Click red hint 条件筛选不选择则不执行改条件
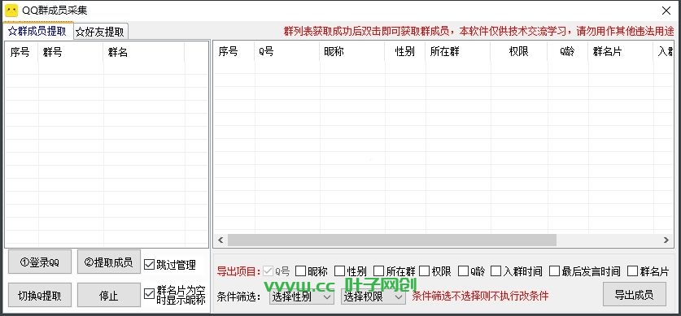This screenshot has width=681, height=316. [x=480, y=296]
